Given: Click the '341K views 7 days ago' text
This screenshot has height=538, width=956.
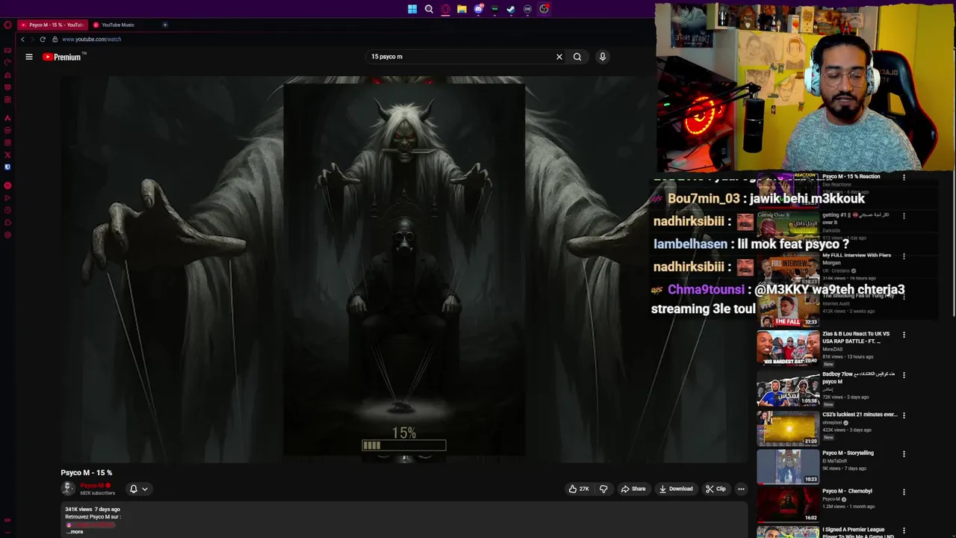Looking at the screenshot, I should [x=93, y=510].
